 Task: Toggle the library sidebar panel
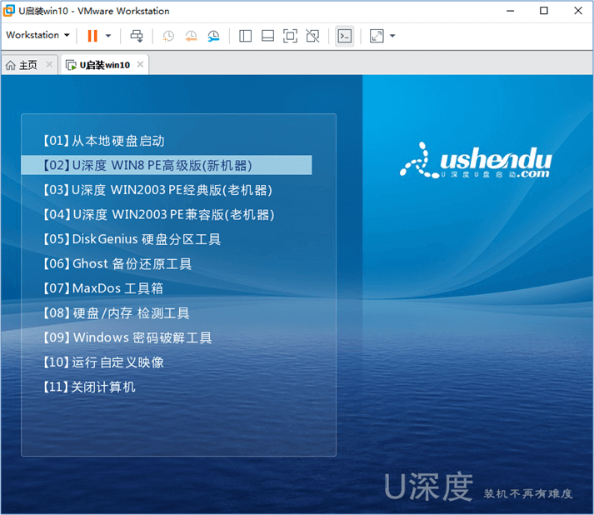click(x=245, y=36)
